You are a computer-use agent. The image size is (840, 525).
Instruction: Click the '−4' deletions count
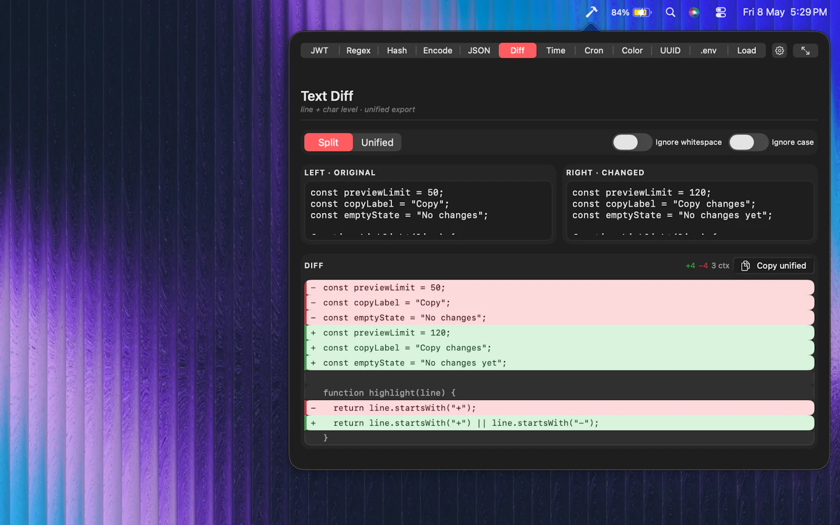pos(703,266)
